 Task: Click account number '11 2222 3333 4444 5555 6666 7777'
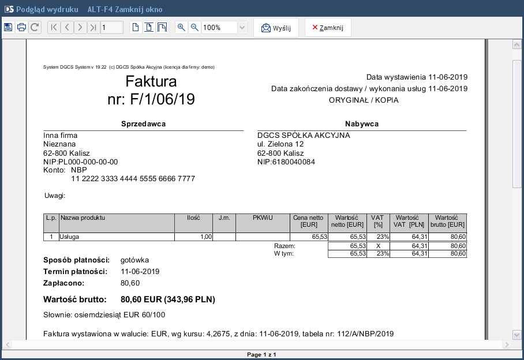133,179
